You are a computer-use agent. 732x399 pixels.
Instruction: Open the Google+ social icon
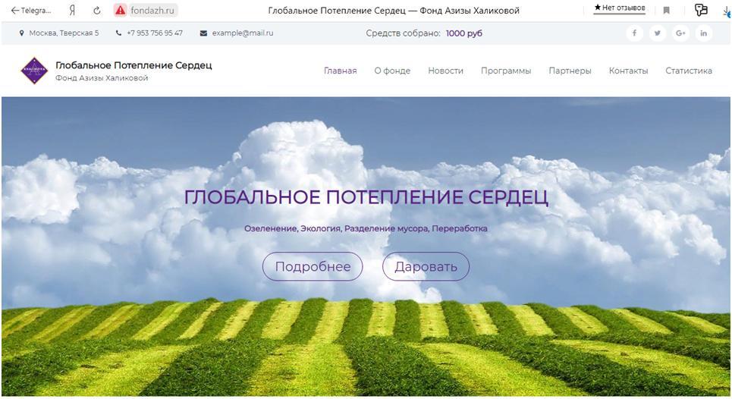[680, 33]
